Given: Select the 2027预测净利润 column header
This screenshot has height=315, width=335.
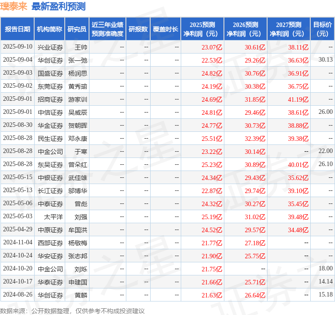Looking at the screenshot, I should tap(289, 29).
